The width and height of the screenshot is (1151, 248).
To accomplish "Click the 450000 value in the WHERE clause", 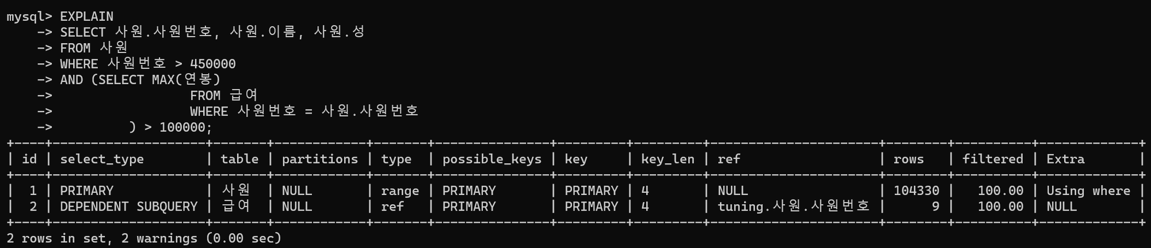I will click(x=212, y=64).
